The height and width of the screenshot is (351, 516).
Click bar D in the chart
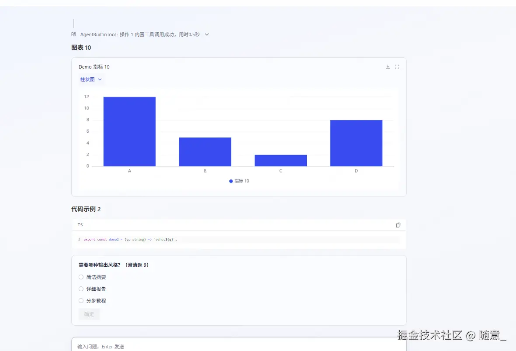coord(357,143)
